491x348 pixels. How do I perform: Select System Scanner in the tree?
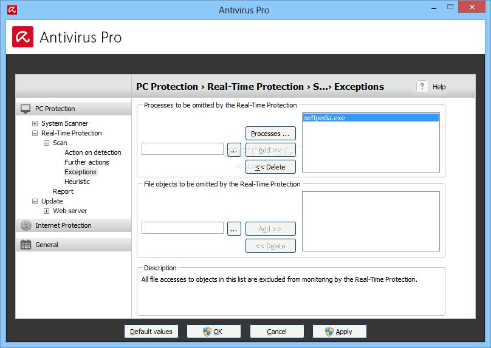(x=65, y=123)
